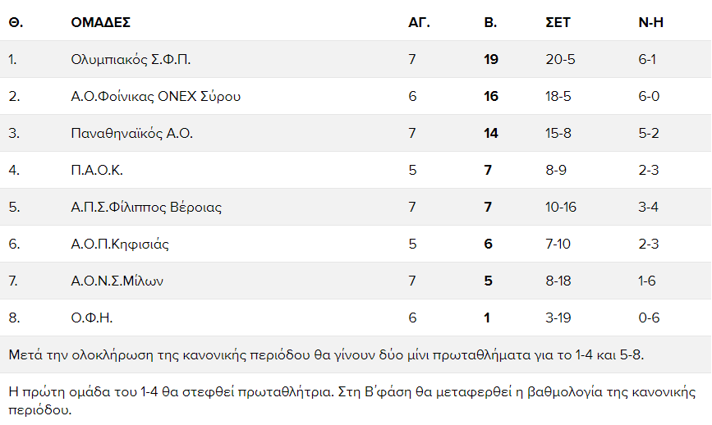Select Α.Π.Σ.Φίλιππος Βέροιας in the standings
Image resolution: width=712 pixels, height=425 pixels.
(146, 207)
